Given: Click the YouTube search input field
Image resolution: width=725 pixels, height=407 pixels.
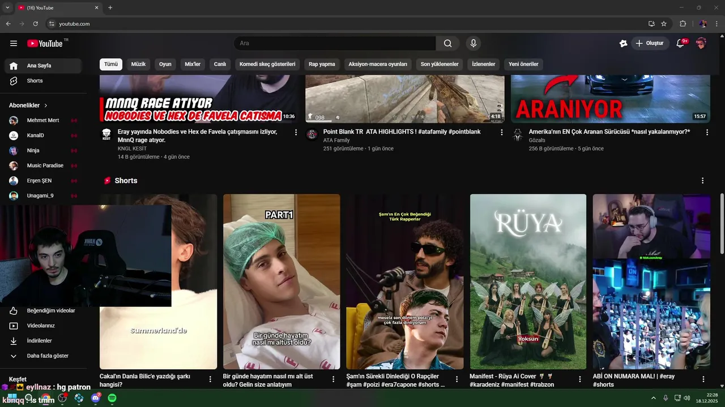Looking at the screenshot, I should [335, 44].
